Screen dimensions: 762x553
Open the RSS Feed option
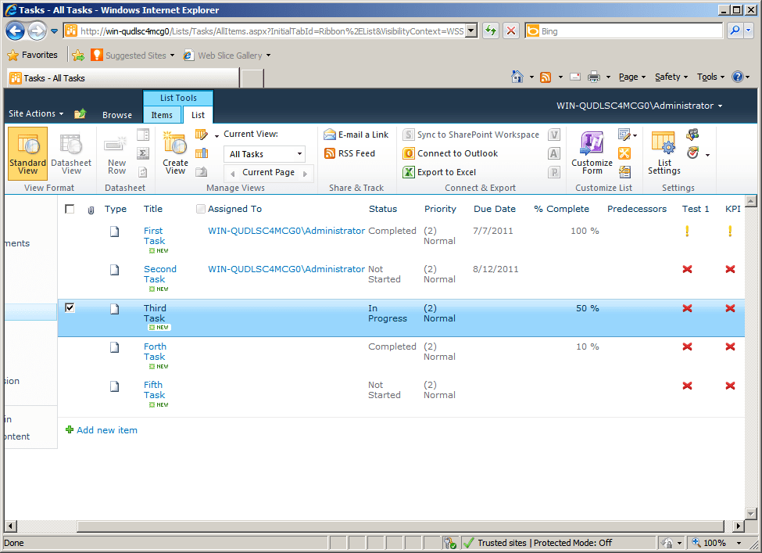350,153
